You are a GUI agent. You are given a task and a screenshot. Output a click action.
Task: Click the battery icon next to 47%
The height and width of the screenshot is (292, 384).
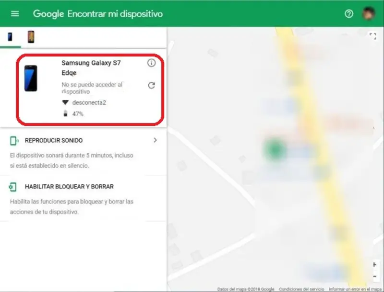coord(65,113)
